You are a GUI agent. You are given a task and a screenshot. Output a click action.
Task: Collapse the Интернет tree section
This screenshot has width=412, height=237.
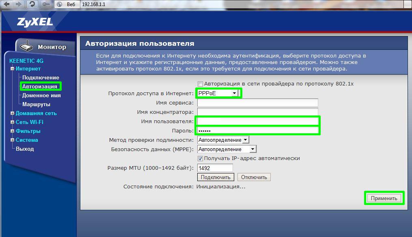(x=12, y=69)
